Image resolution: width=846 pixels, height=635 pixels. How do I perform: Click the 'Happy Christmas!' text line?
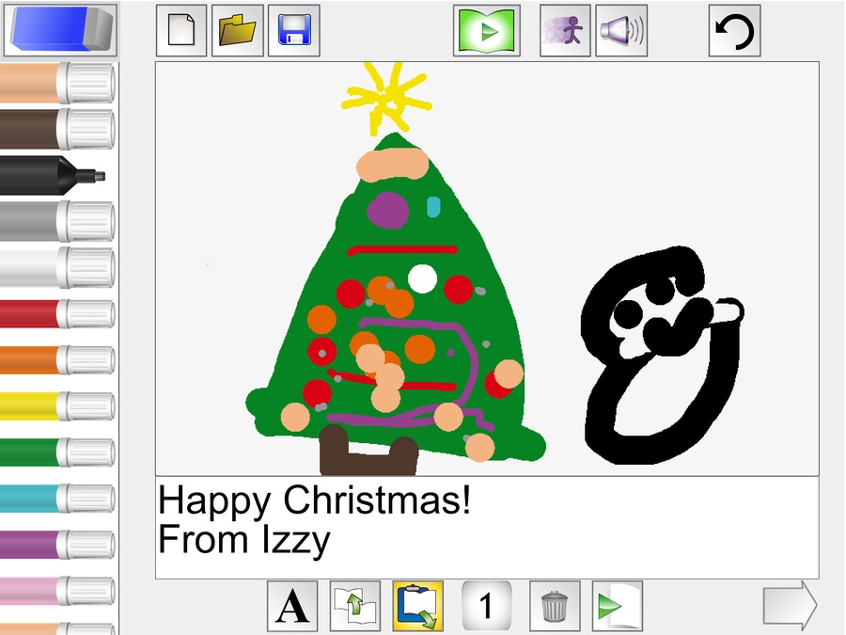(x=315, y=501)
